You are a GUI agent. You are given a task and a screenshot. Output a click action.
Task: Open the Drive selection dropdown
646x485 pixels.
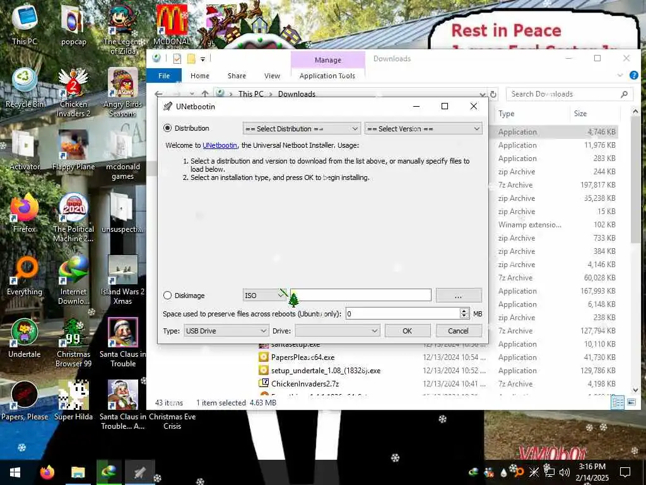point(338,331)
